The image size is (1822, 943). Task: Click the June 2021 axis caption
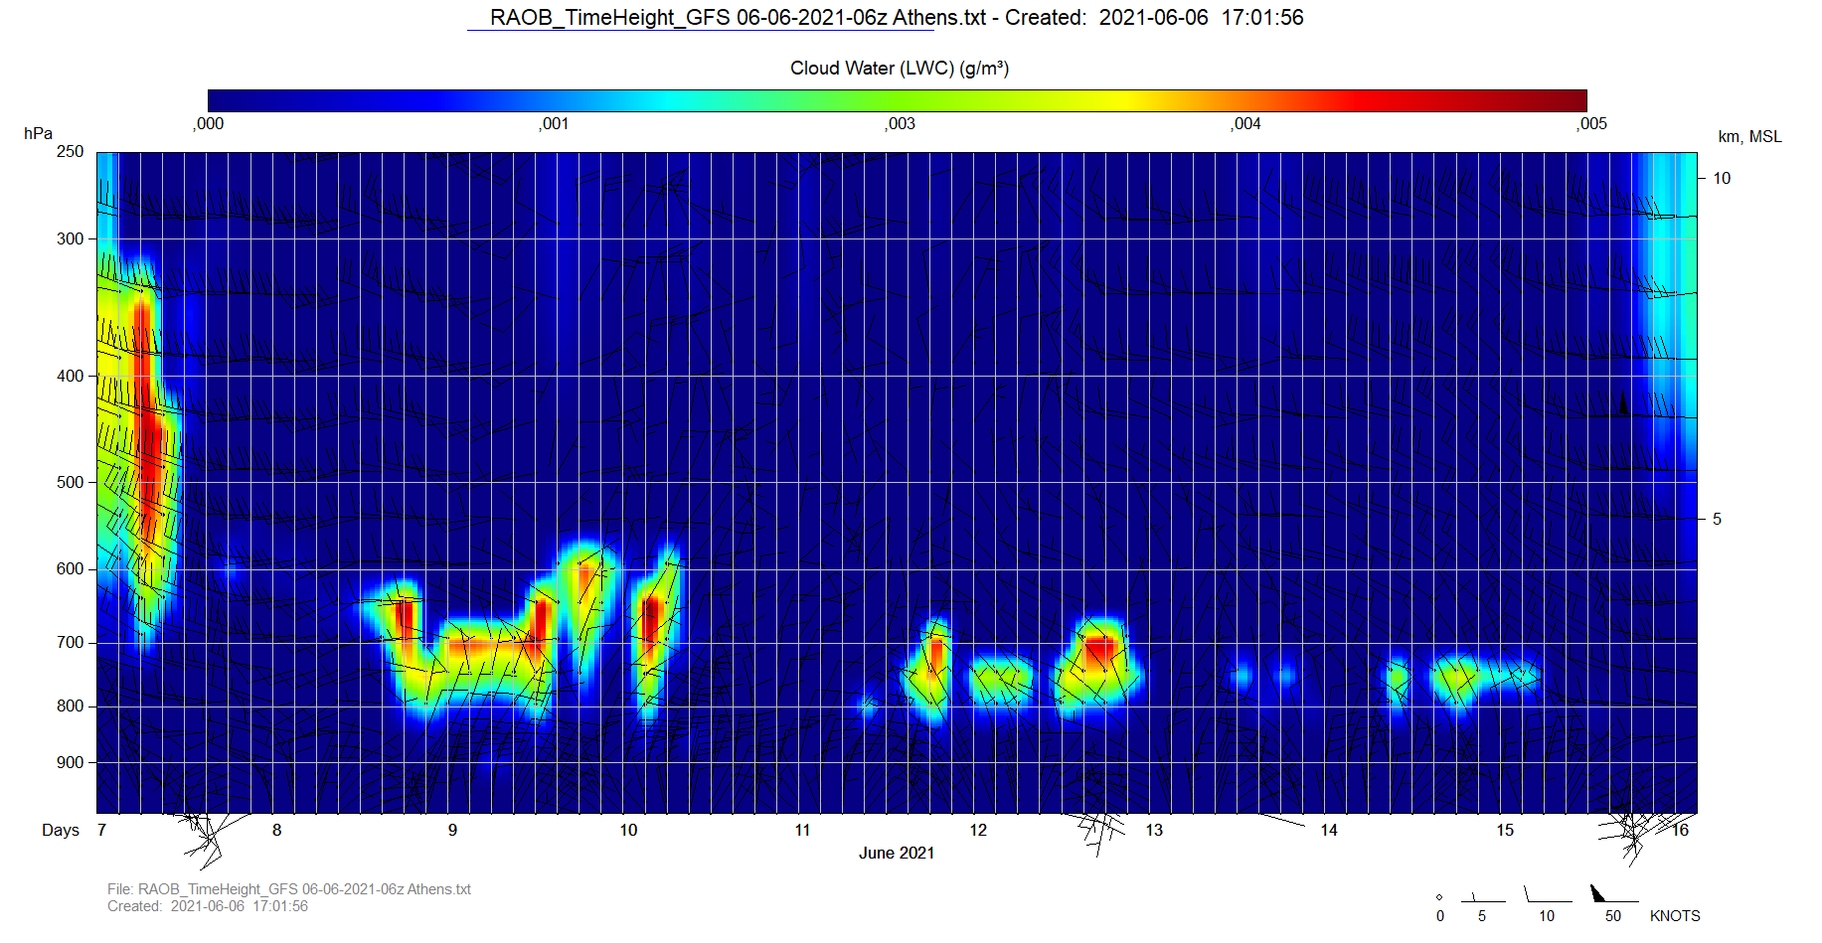(896, 854)
